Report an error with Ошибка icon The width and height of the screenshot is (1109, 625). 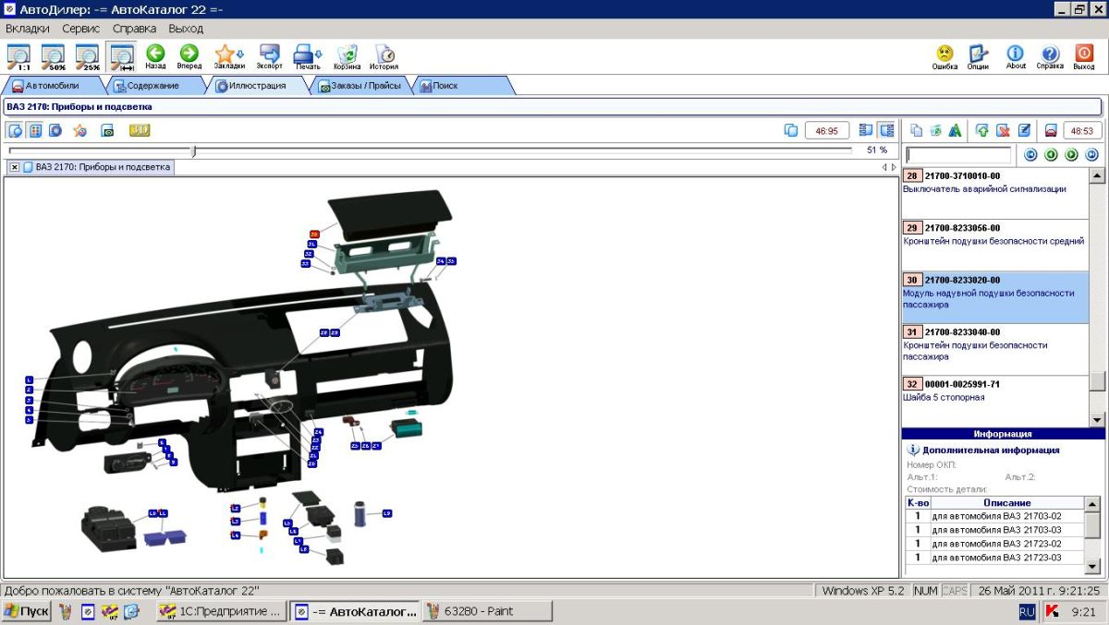point(944,57)
